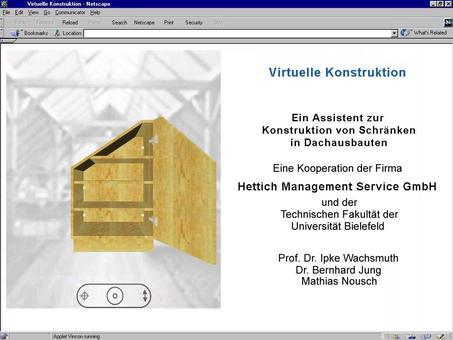Click the security lock icon in status bar
The height and width of the screenshot is (340, 453).
click(4, 336)
